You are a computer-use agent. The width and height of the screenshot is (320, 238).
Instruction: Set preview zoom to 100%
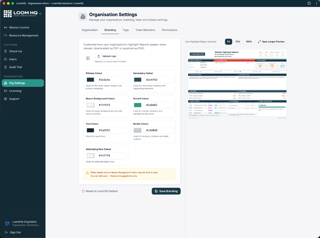point(249,42)
